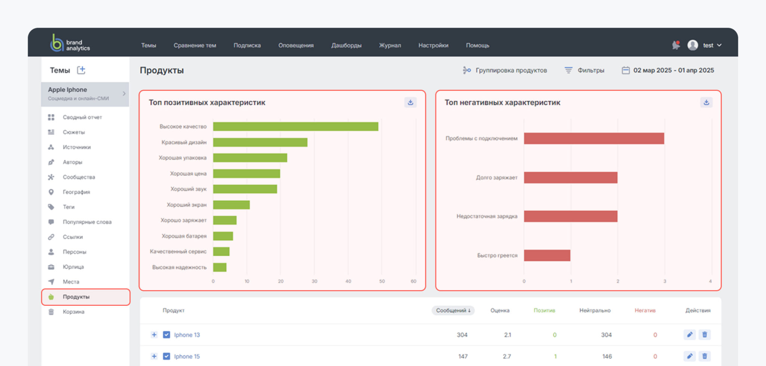Click the Сюжеты sidebar icon
Viewport: 766px width, 366px height.
51,132
